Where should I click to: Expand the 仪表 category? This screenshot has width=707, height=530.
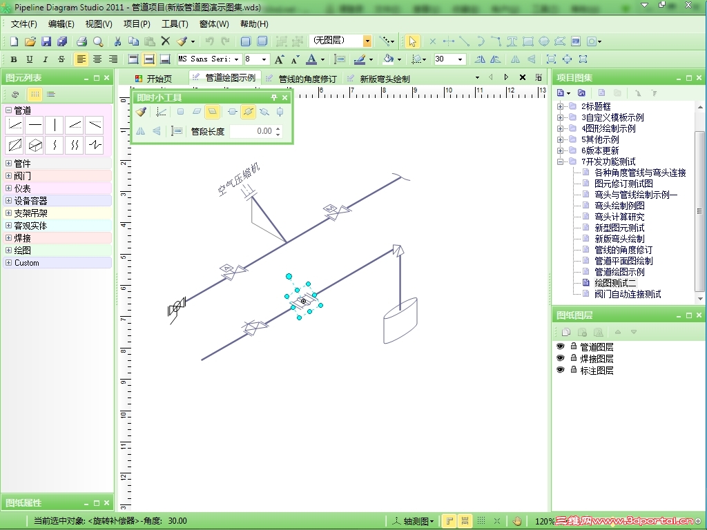pos(8,188)
